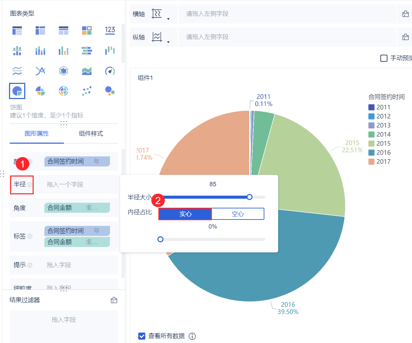Select the 123 KPI indicator card type

(x=110, y=31)
